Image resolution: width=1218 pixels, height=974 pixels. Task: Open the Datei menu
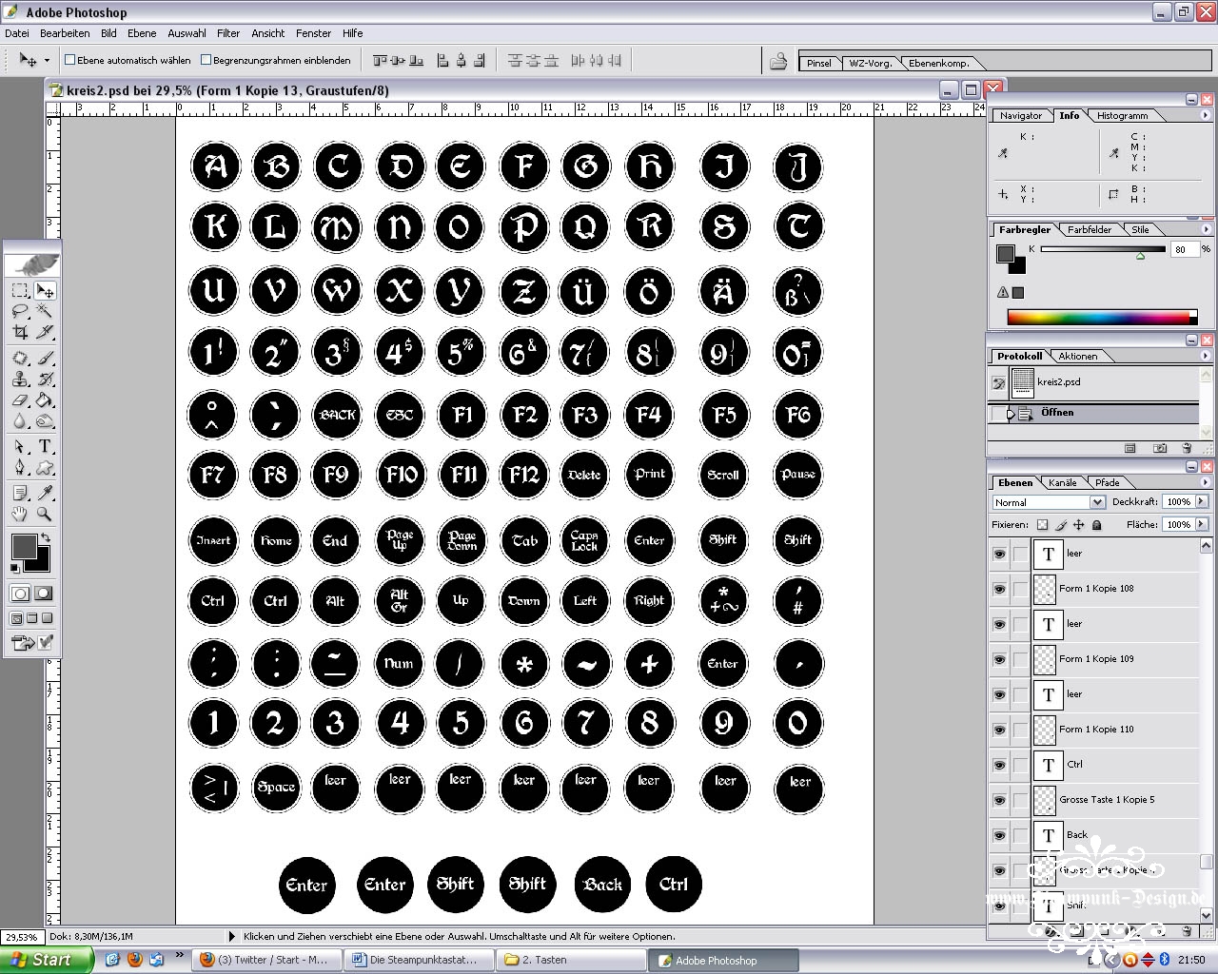click(17, 33)
